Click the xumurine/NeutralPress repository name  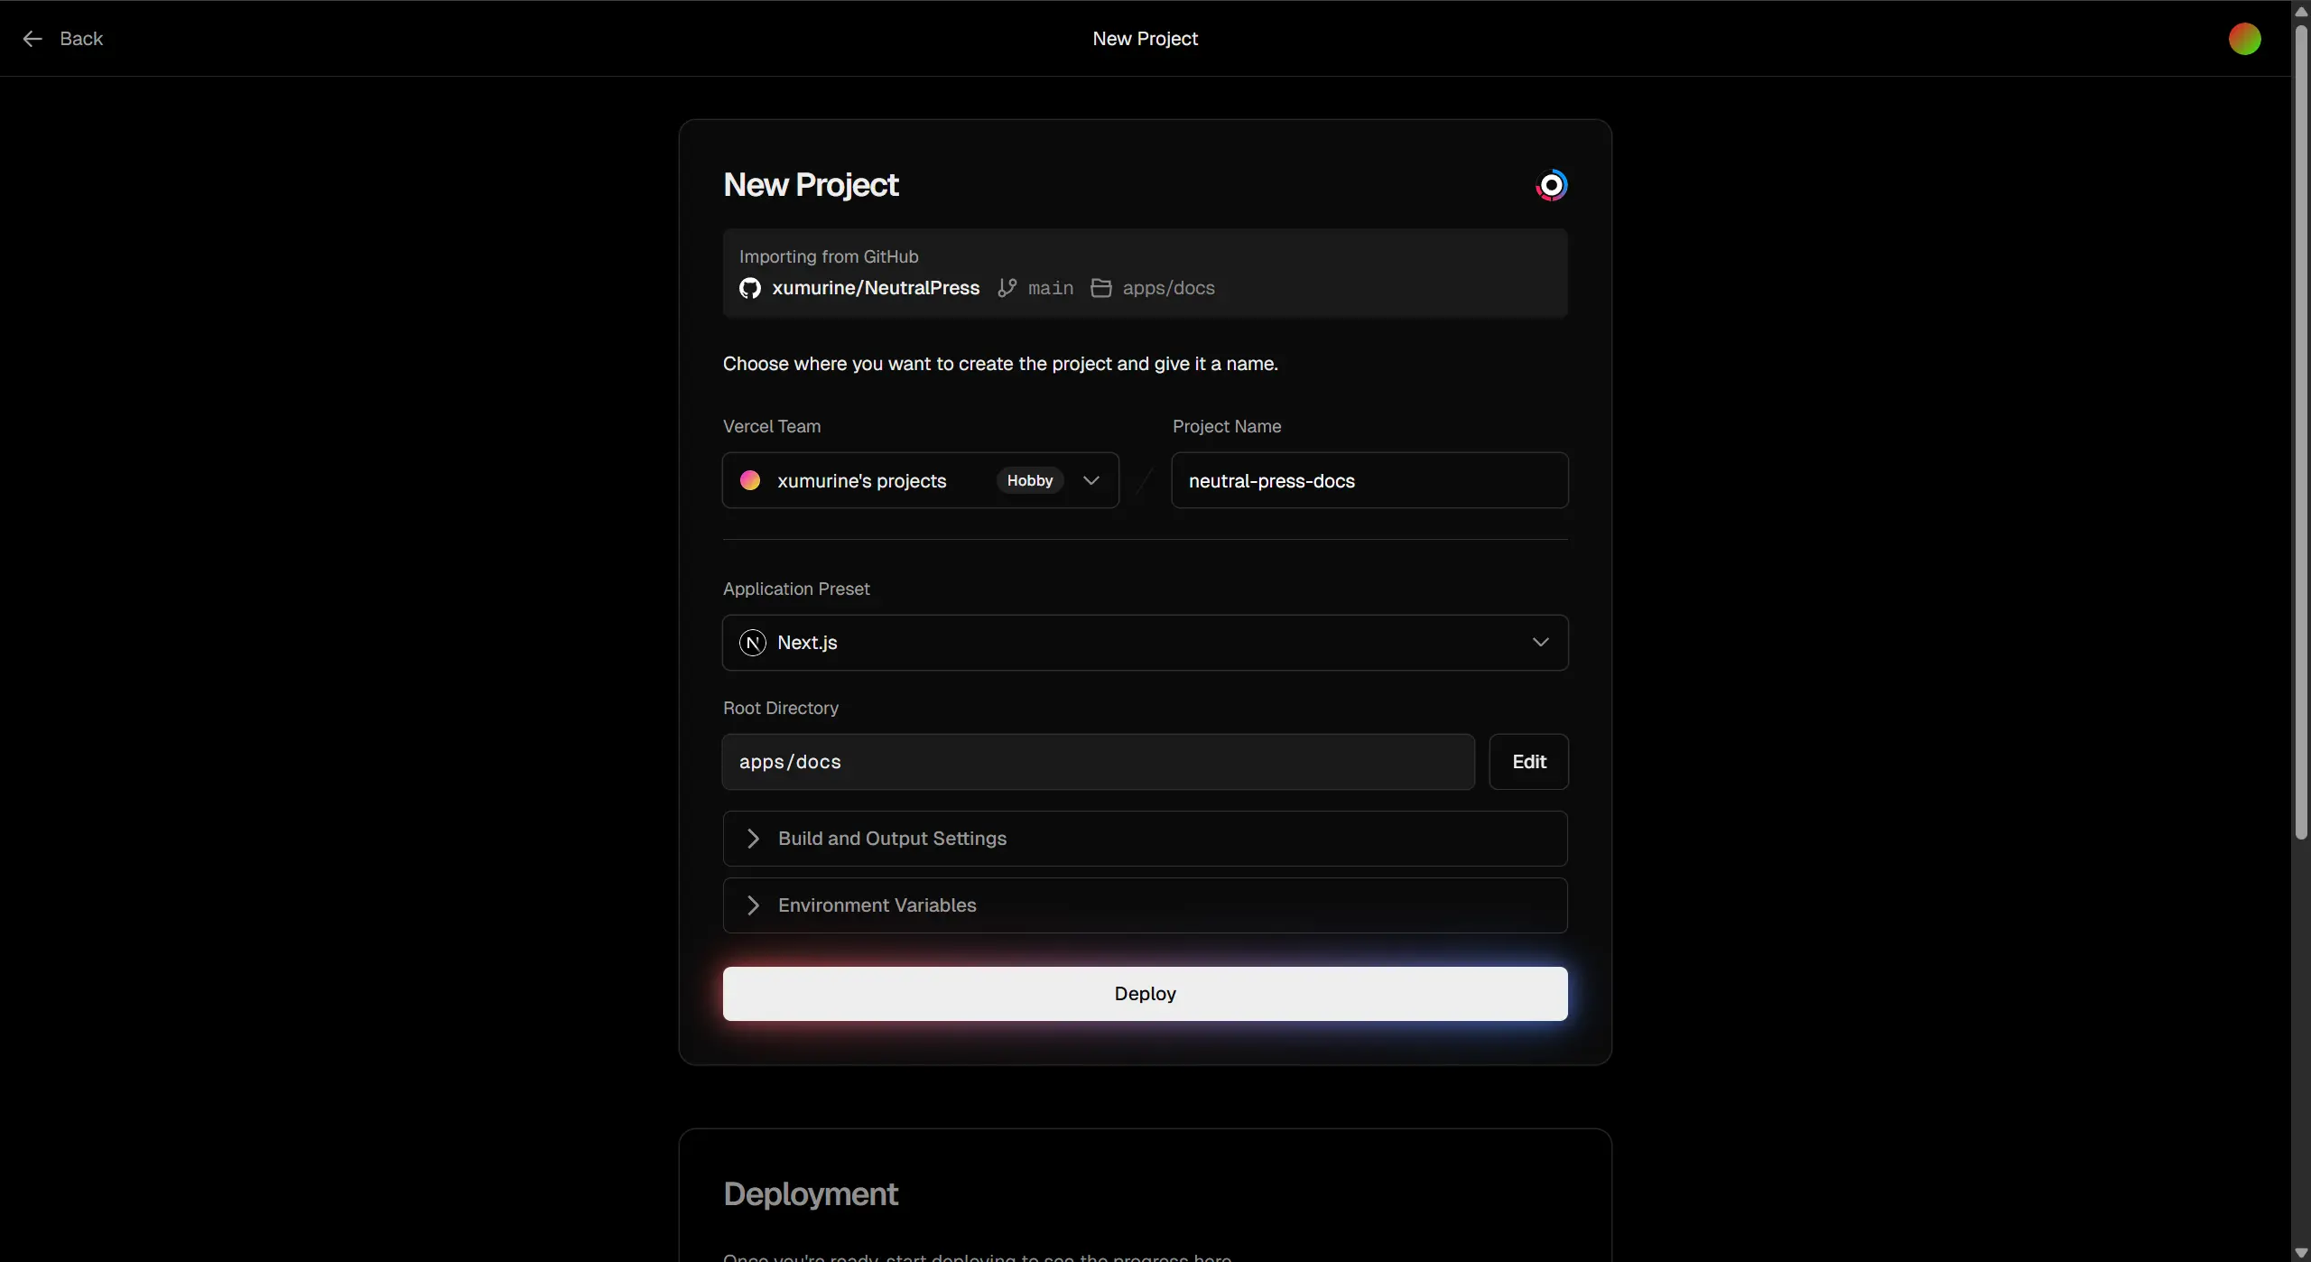(876, 288)
